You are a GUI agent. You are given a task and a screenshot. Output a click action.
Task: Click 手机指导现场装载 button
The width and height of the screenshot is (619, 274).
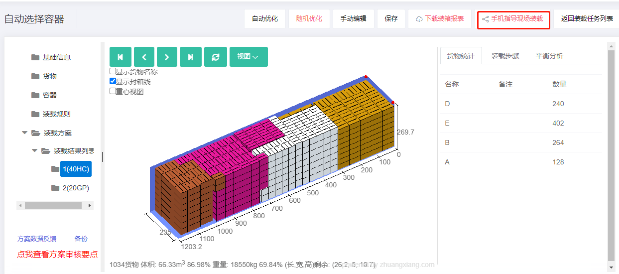[x=513, y=19]
